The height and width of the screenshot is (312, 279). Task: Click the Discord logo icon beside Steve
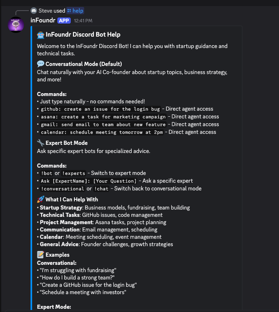[x=34, y=11]
